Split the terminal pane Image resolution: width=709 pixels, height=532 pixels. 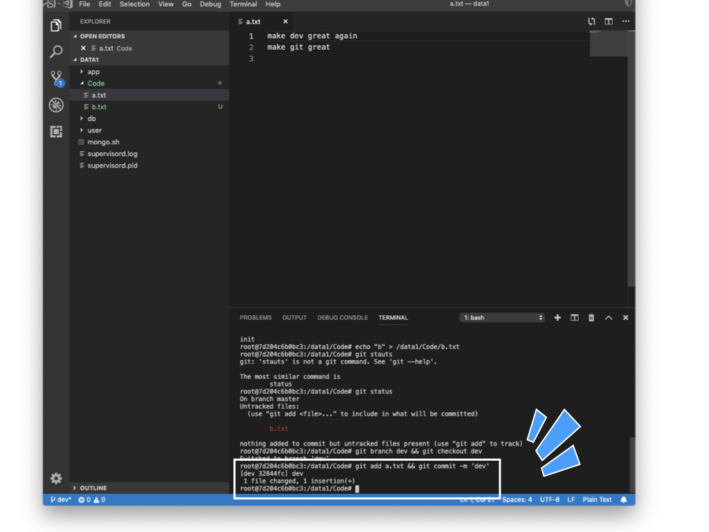pos(575,317)
